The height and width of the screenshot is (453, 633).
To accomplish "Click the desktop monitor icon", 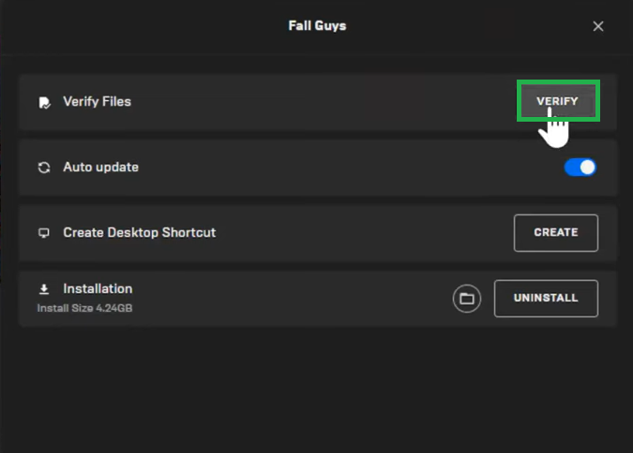I will (44, 233).
